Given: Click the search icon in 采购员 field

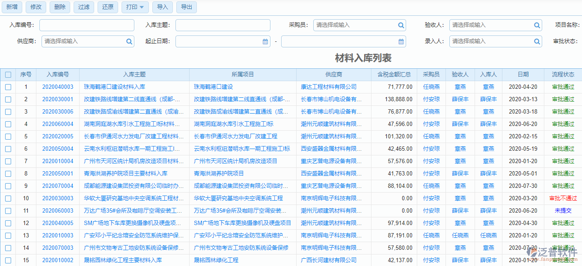Looking at the screenshot, I should [401, 25].
